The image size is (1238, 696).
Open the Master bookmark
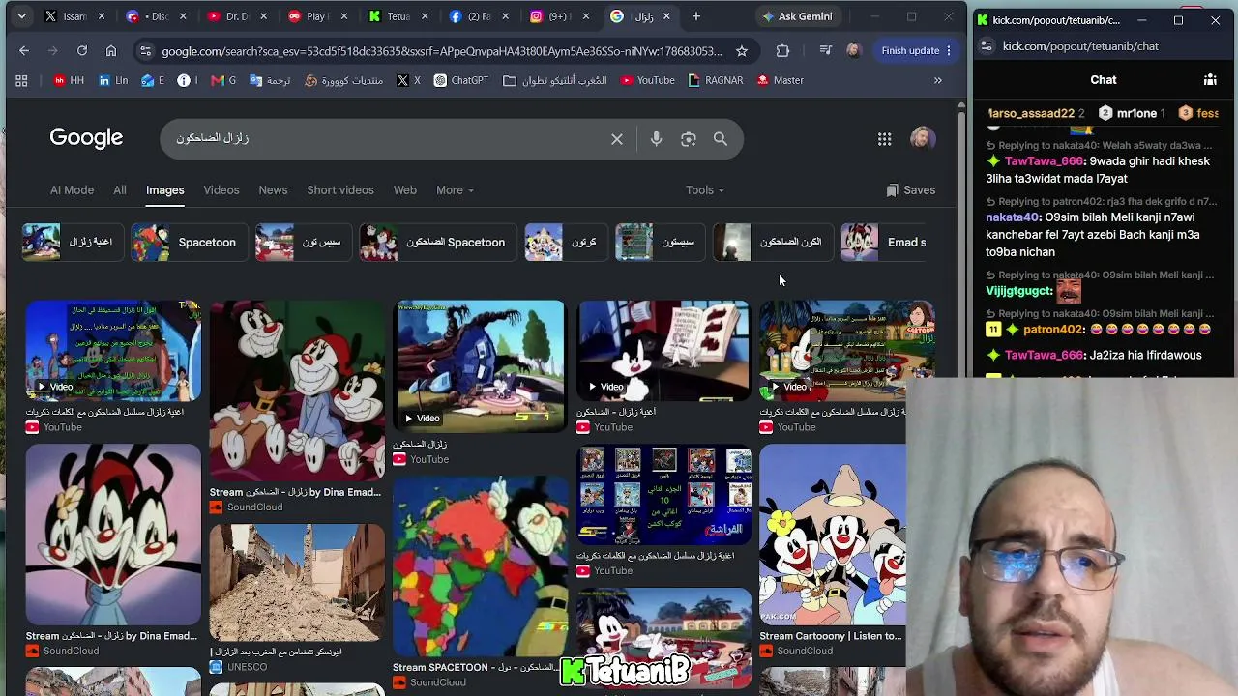click(x=780, y=80)
